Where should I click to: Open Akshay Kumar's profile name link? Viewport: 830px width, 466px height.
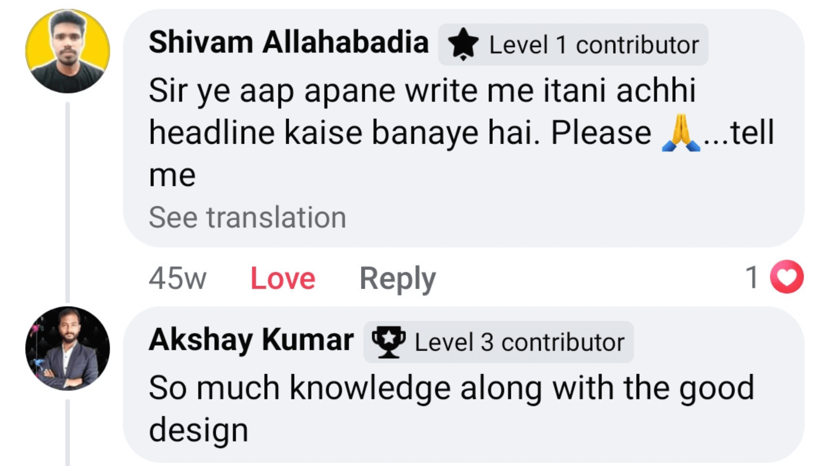coord(251,340)
